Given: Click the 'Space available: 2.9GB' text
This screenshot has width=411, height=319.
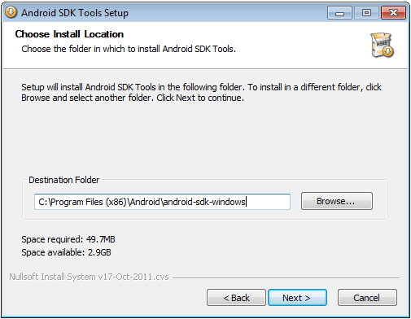Looking at the screenshot, I should point(66,252).
